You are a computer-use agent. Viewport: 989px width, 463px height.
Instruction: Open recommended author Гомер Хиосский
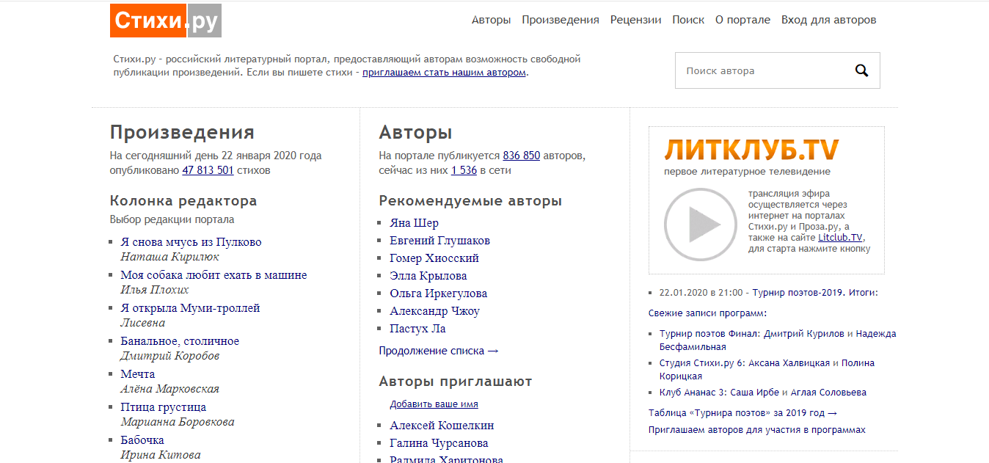[x=434, y=258]
